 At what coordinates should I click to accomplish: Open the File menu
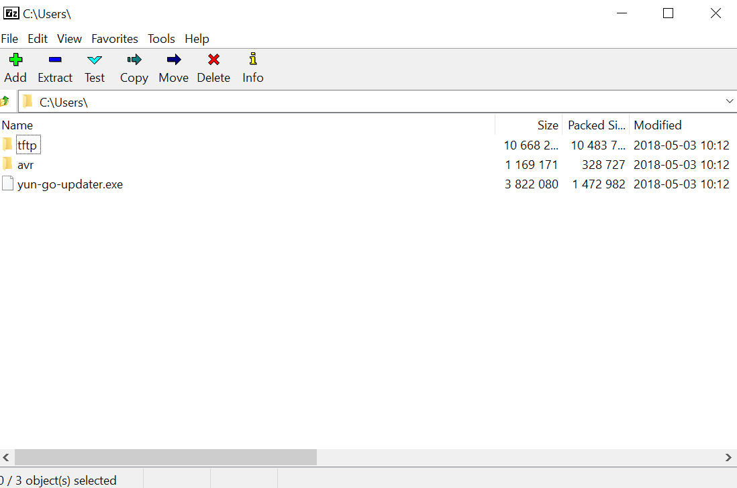click(x=9, y=39)
